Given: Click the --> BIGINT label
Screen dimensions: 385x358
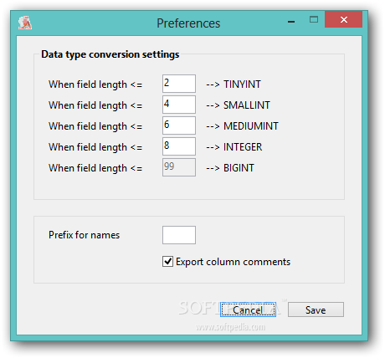Looking at the screenshot, I should pyautogui.click(x=230, y=168).
